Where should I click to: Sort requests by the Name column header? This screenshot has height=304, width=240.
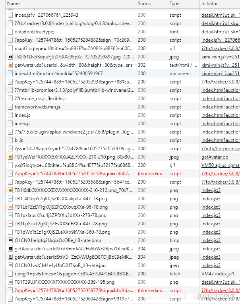click(x=71, y=4)
